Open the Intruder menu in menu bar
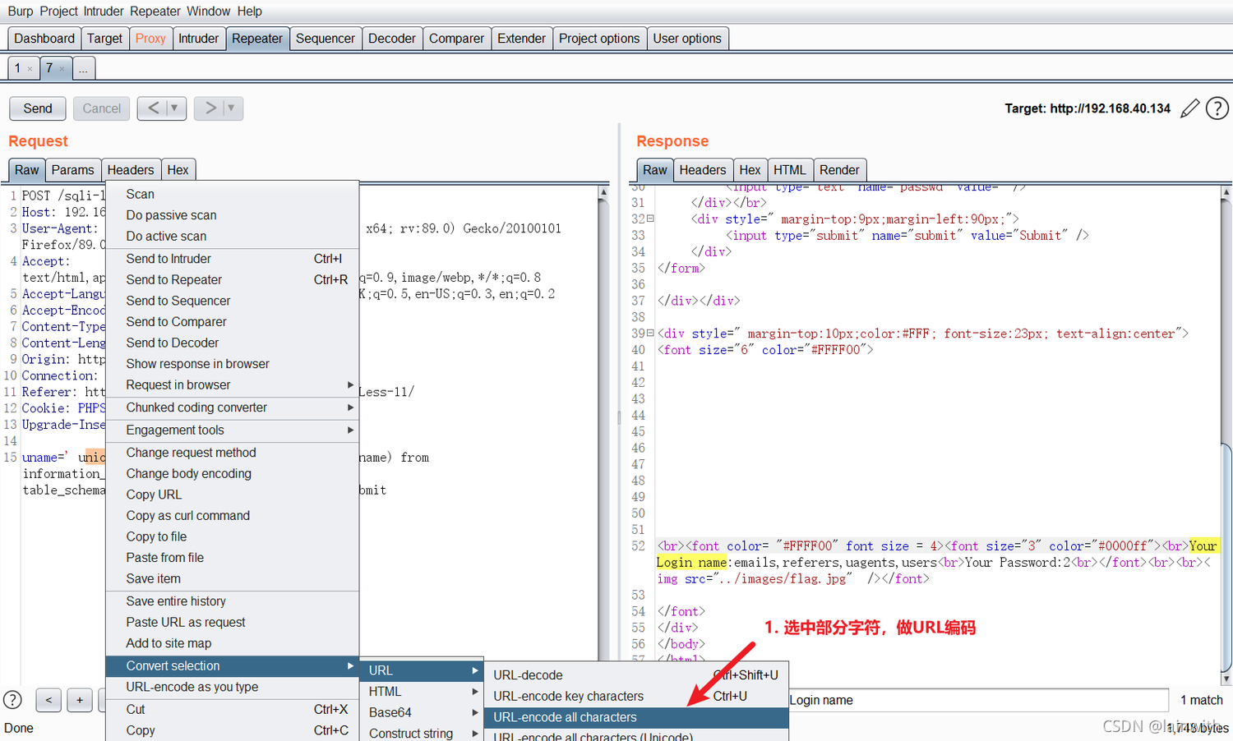Image resolution: width=1233 pixels, height=741 pixels. [x=104, y=11]
